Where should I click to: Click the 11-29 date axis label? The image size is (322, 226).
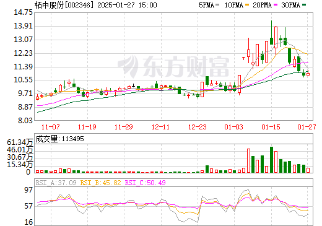click(124, 127)
